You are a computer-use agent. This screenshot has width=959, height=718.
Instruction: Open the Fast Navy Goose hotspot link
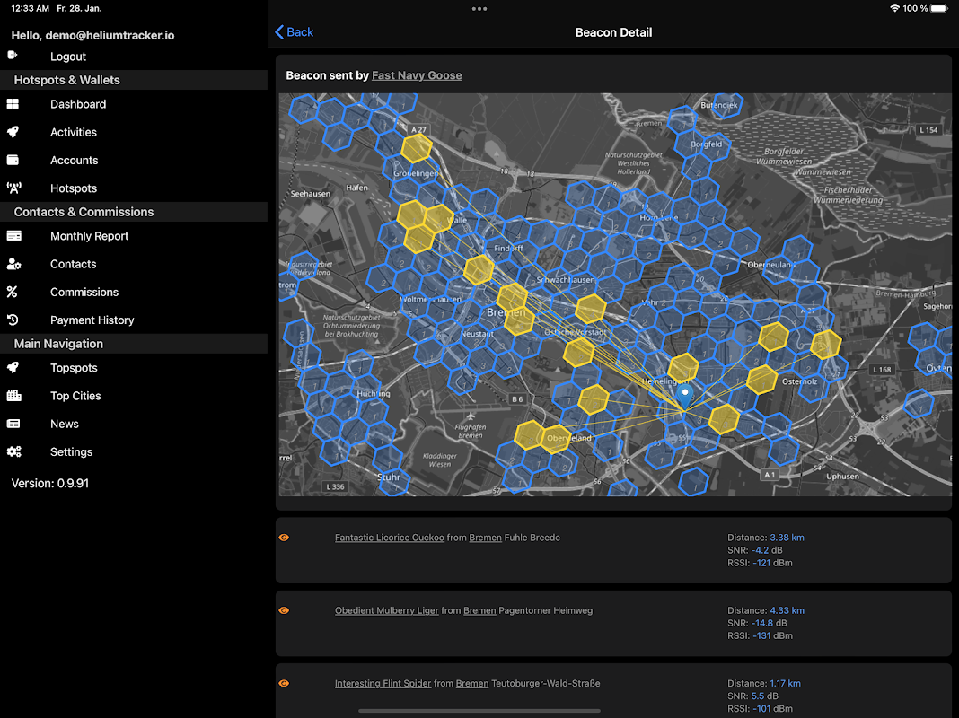click(417, 75)
